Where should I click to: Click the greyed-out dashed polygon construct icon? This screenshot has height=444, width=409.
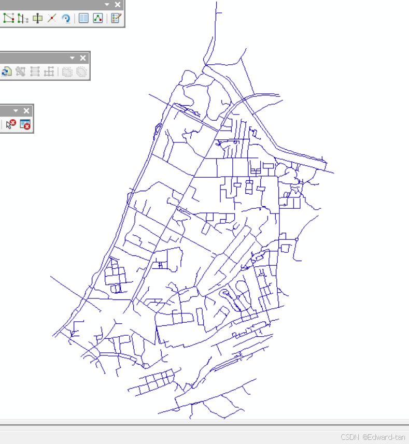coord(67,71)
